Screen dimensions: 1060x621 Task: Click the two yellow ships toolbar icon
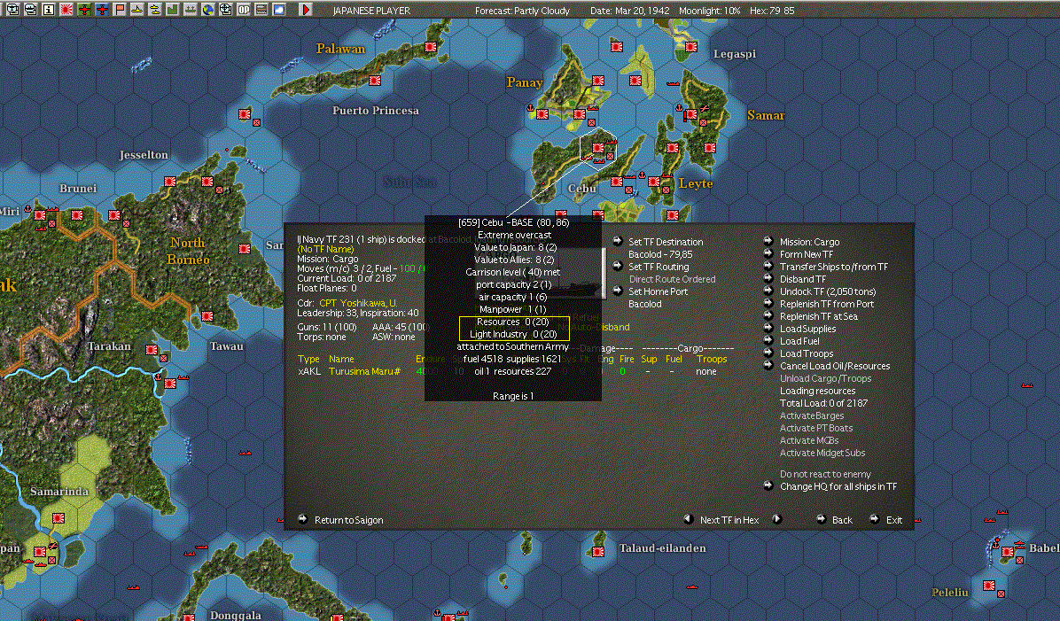[x=154, y=10]
